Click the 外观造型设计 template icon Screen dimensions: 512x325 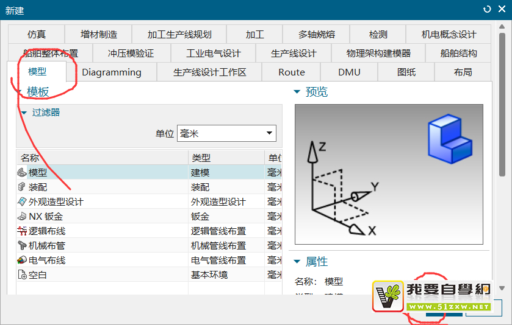click(22, 201)
